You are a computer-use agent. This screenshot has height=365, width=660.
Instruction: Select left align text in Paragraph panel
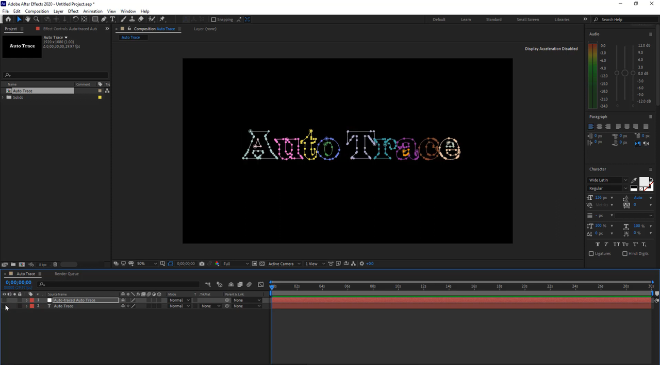tap(590, 126)
